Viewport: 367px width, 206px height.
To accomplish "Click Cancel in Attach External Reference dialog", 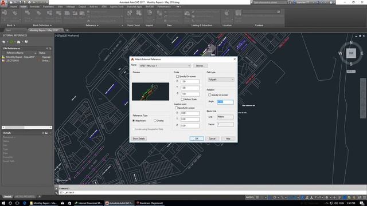I will [212, 138].
